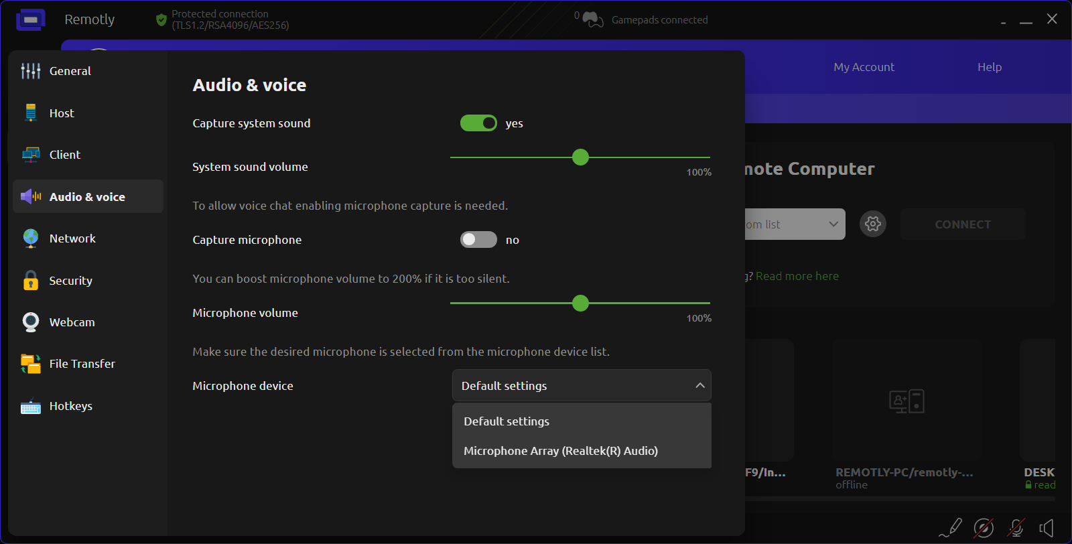Switch to the Hotkeys settings section
Image resolution: width=1072 pixels, height=544 pixels.
[x=71, y=406]
